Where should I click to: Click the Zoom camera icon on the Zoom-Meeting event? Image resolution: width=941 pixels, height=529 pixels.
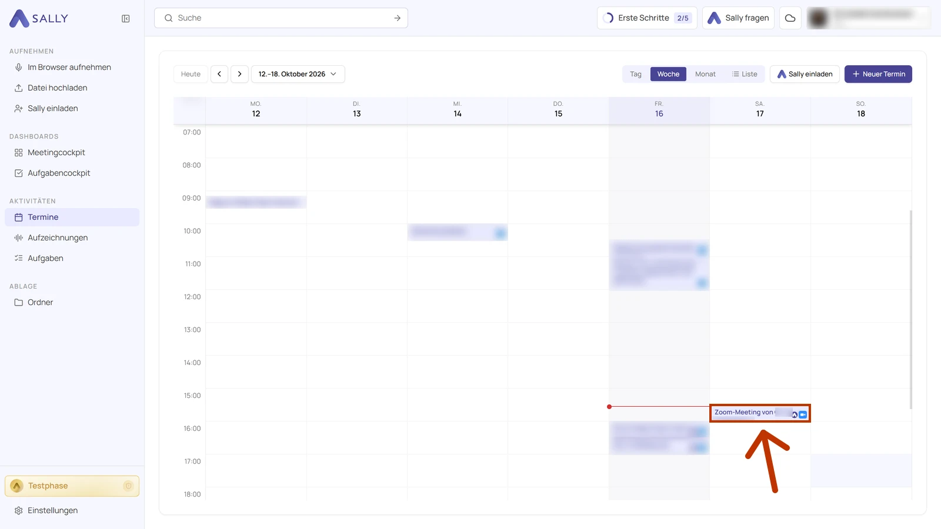click(803, 415)
